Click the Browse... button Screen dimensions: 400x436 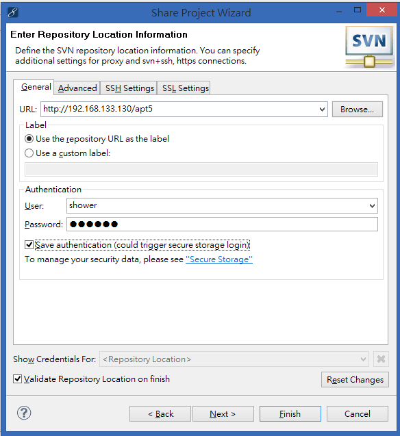click(357, 110)
